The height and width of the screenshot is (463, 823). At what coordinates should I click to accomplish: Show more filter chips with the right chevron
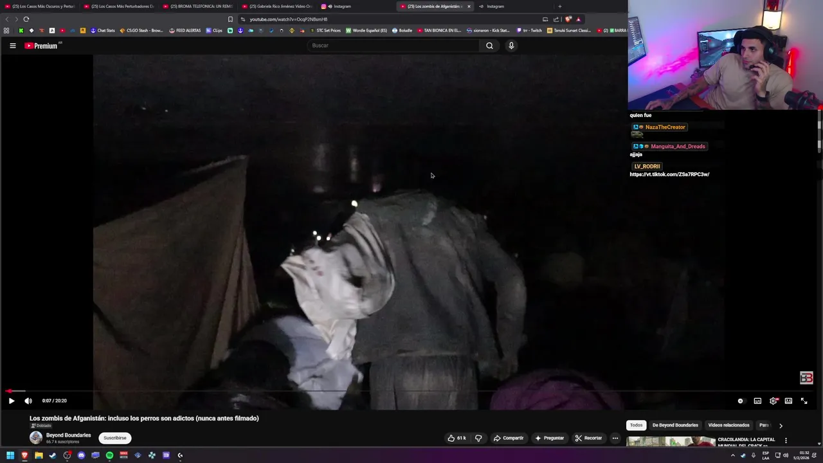tap(781, 426)
